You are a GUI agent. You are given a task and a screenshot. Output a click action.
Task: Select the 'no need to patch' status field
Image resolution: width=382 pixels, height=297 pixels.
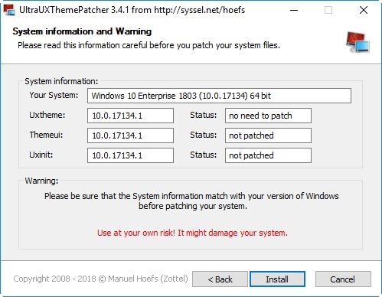[268, 116]
